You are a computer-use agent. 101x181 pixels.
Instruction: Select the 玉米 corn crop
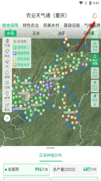coord(36,33)
